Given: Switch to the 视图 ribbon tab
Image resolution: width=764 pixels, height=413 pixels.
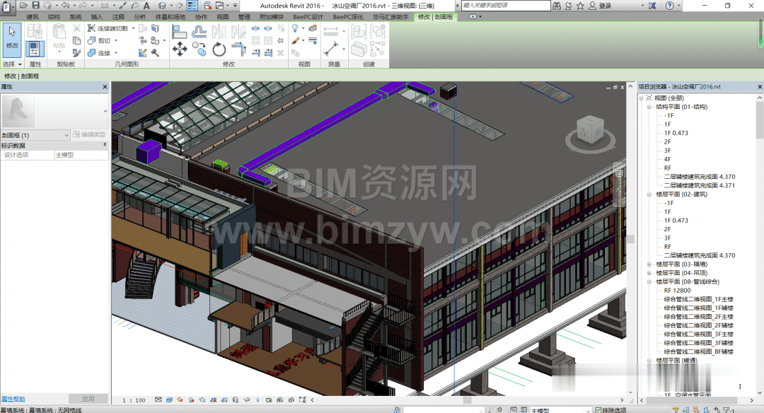Looking at the screenshot, I should 223,16.
